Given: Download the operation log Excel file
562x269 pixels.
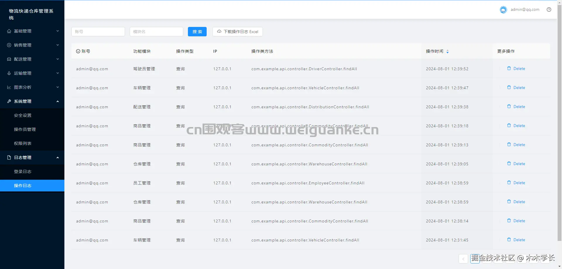Looking at the screenshot, I should pos(238,32).
